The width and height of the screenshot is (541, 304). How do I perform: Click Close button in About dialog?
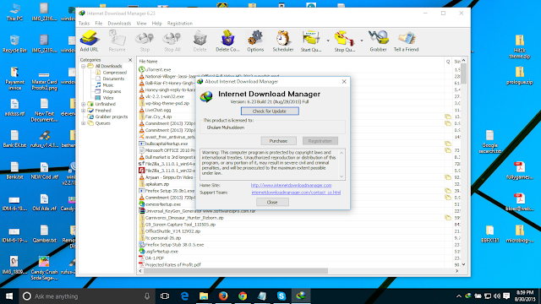coord(272,203)
